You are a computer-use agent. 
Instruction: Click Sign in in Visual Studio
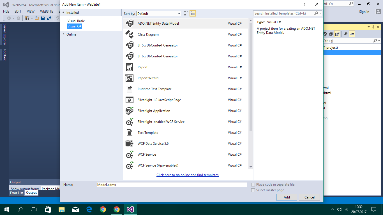364,12
